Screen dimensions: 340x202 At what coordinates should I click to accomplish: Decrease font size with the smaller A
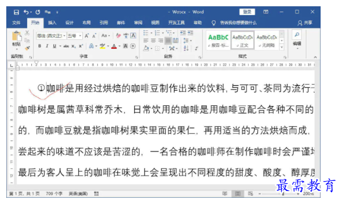pos(94,36)
